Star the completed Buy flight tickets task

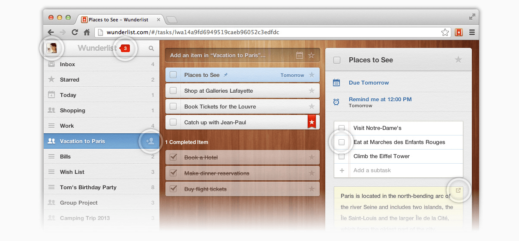[312, 189]
